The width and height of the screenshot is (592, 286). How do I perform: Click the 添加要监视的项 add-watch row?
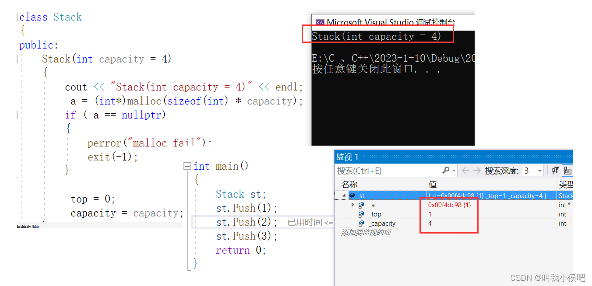[x=366, y=233]
